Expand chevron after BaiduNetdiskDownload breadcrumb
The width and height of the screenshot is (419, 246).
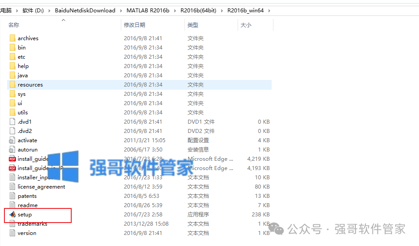pos(121,11)
